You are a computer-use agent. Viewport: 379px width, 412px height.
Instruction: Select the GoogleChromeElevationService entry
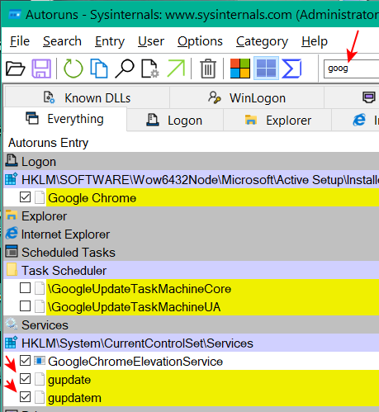pyautogui.click(x=135, y=362)
